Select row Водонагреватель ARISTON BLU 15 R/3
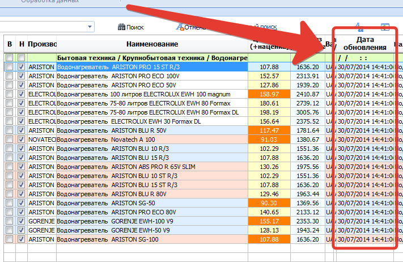The height and width of the screenshot is (262, 403). point(152,158)
